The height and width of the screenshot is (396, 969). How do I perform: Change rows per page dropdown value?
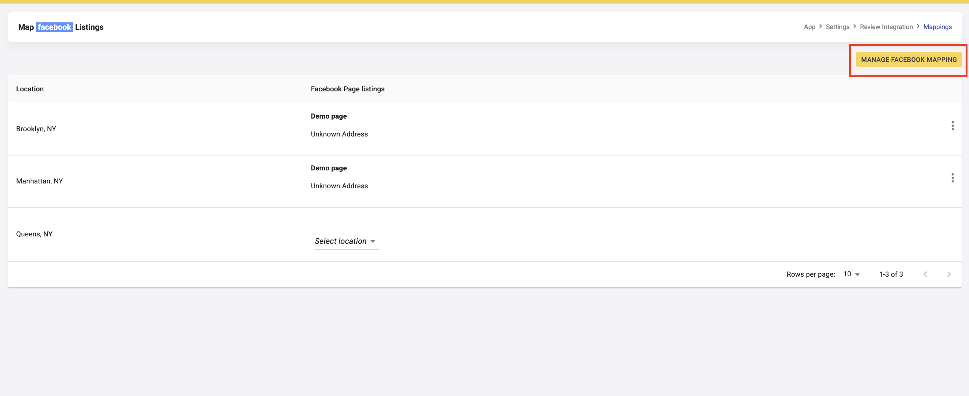[x=851, y=274]
